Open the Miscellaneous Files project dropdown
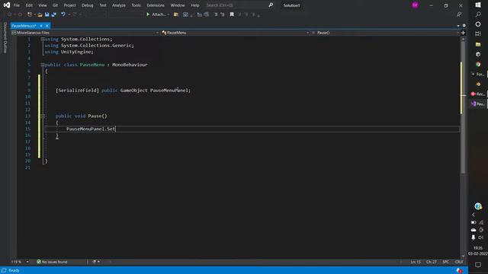The height and width of the screenshot is (274, 488). click(x=85, y=33)
